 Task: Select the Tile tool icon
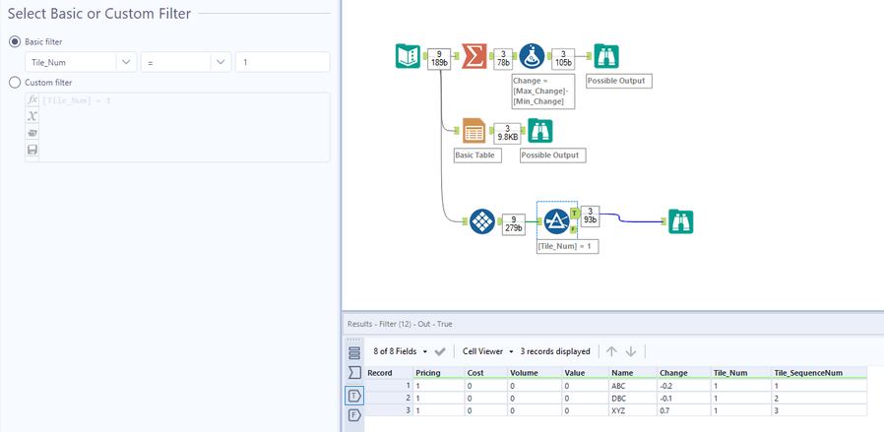pos(482,221)
